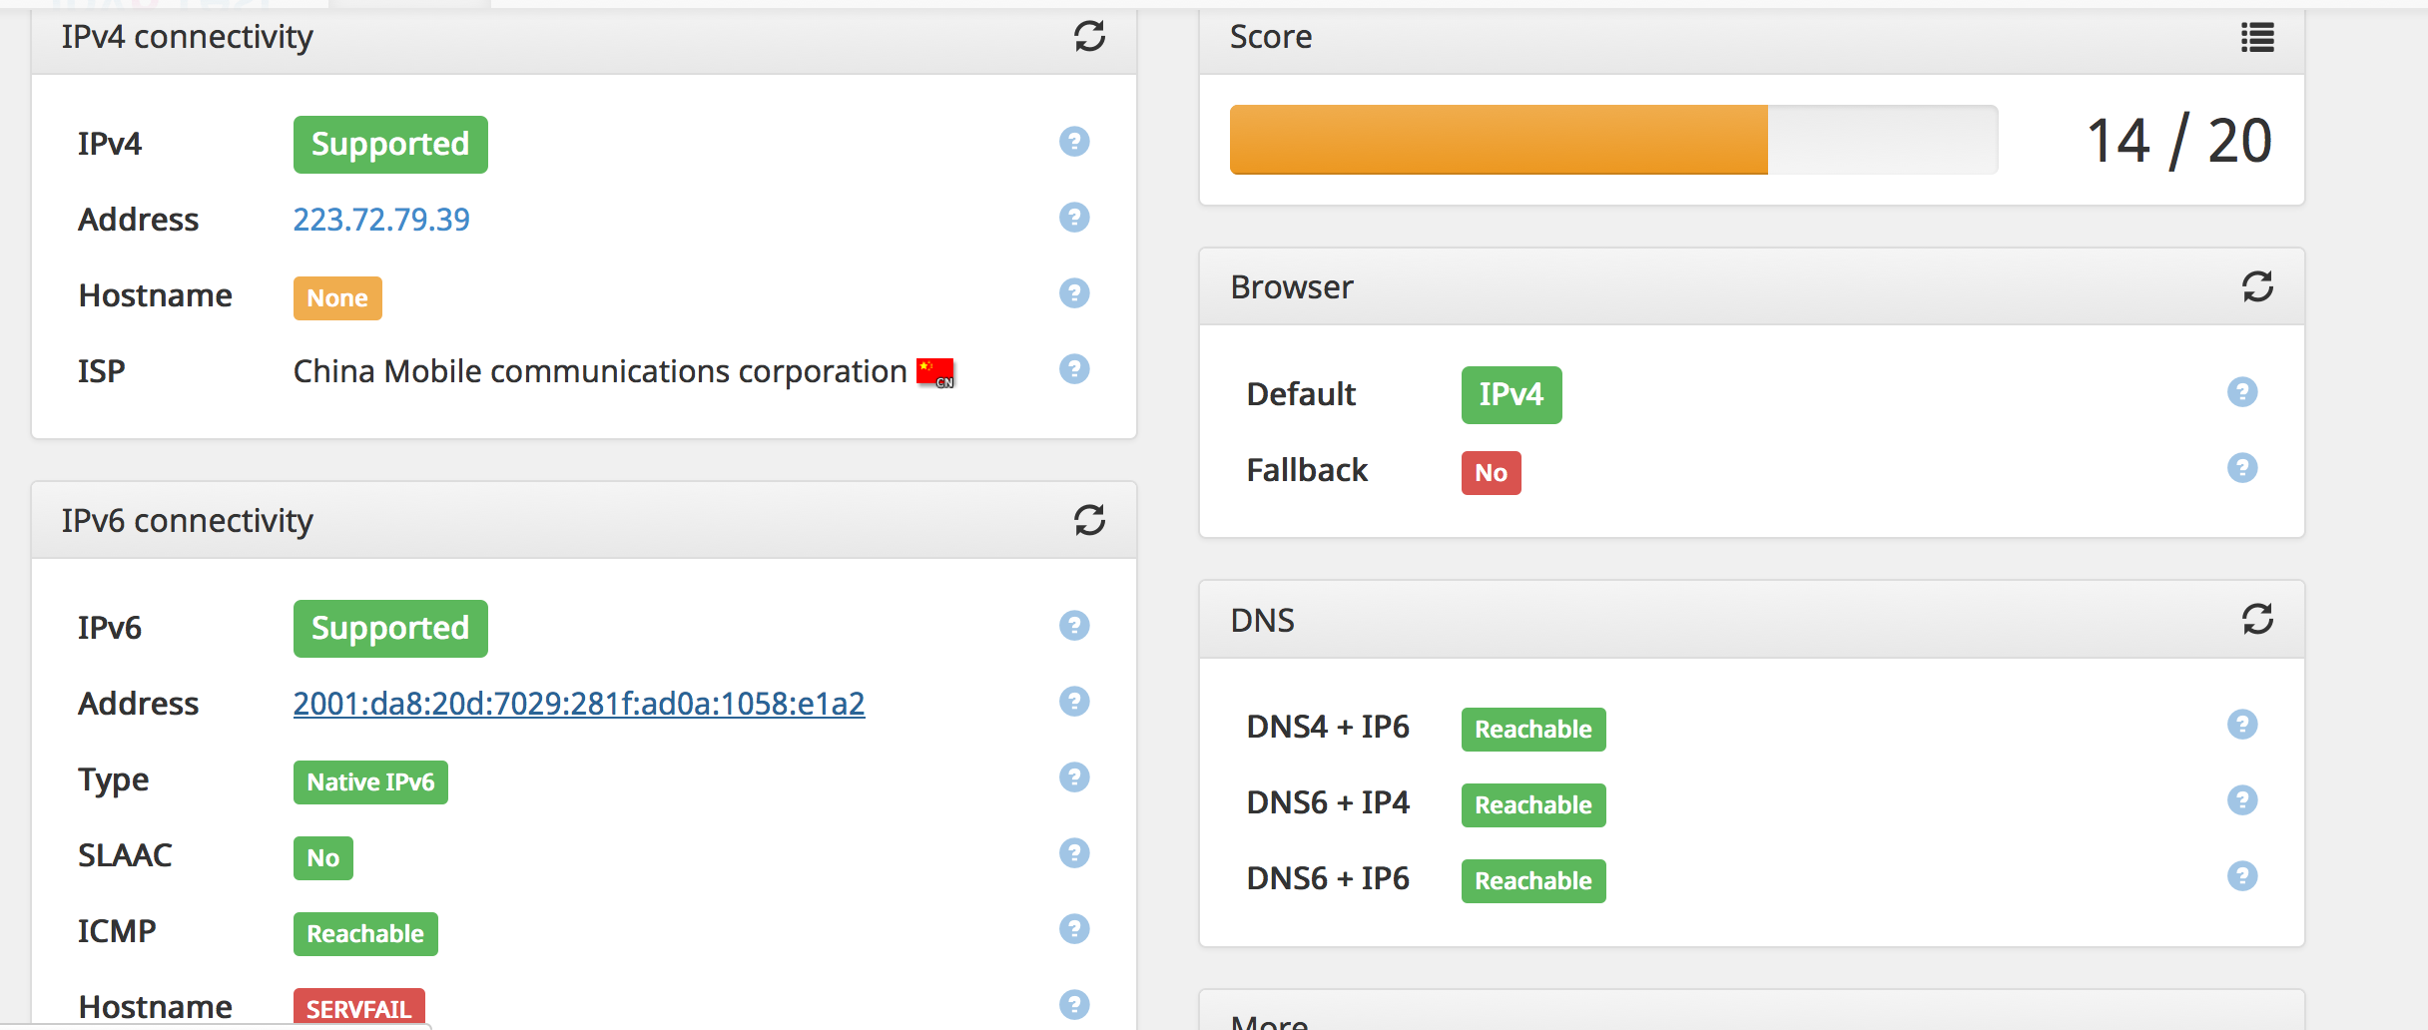The height and width of the screenshot is (1030, 2428).
Task: Click the SLAAC No badge
Action: [323, 858]
